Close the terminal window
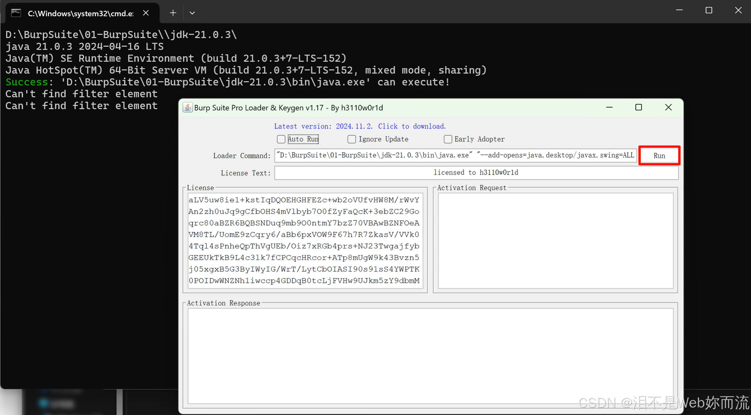This screenshot has width=751, height=415. click(738, 10)
